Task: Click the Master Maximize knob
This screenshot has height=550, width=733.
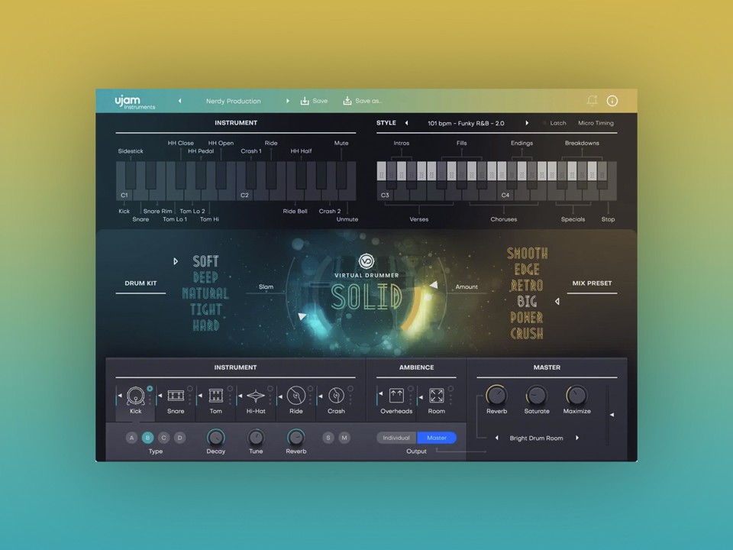Action: point(577,396)
